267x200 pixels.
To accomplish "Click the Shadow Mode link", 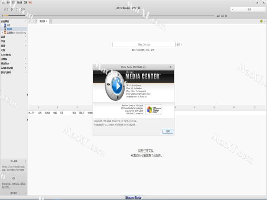I will tap(133, 197).
